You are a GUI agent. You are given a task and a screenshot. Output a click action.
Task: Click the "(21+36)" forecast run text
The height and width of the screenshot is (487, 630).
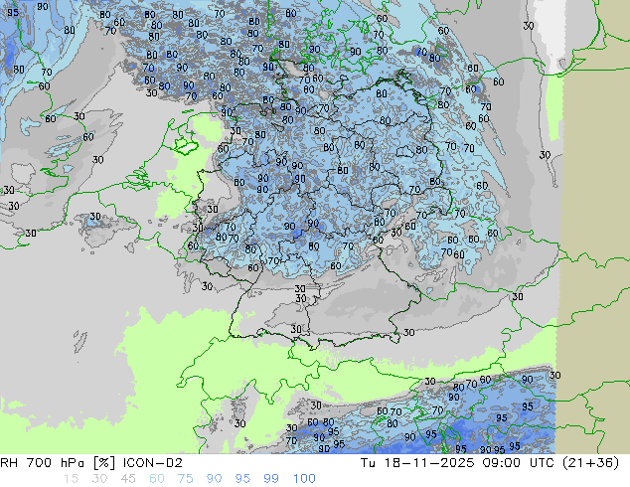coord(590,463)
